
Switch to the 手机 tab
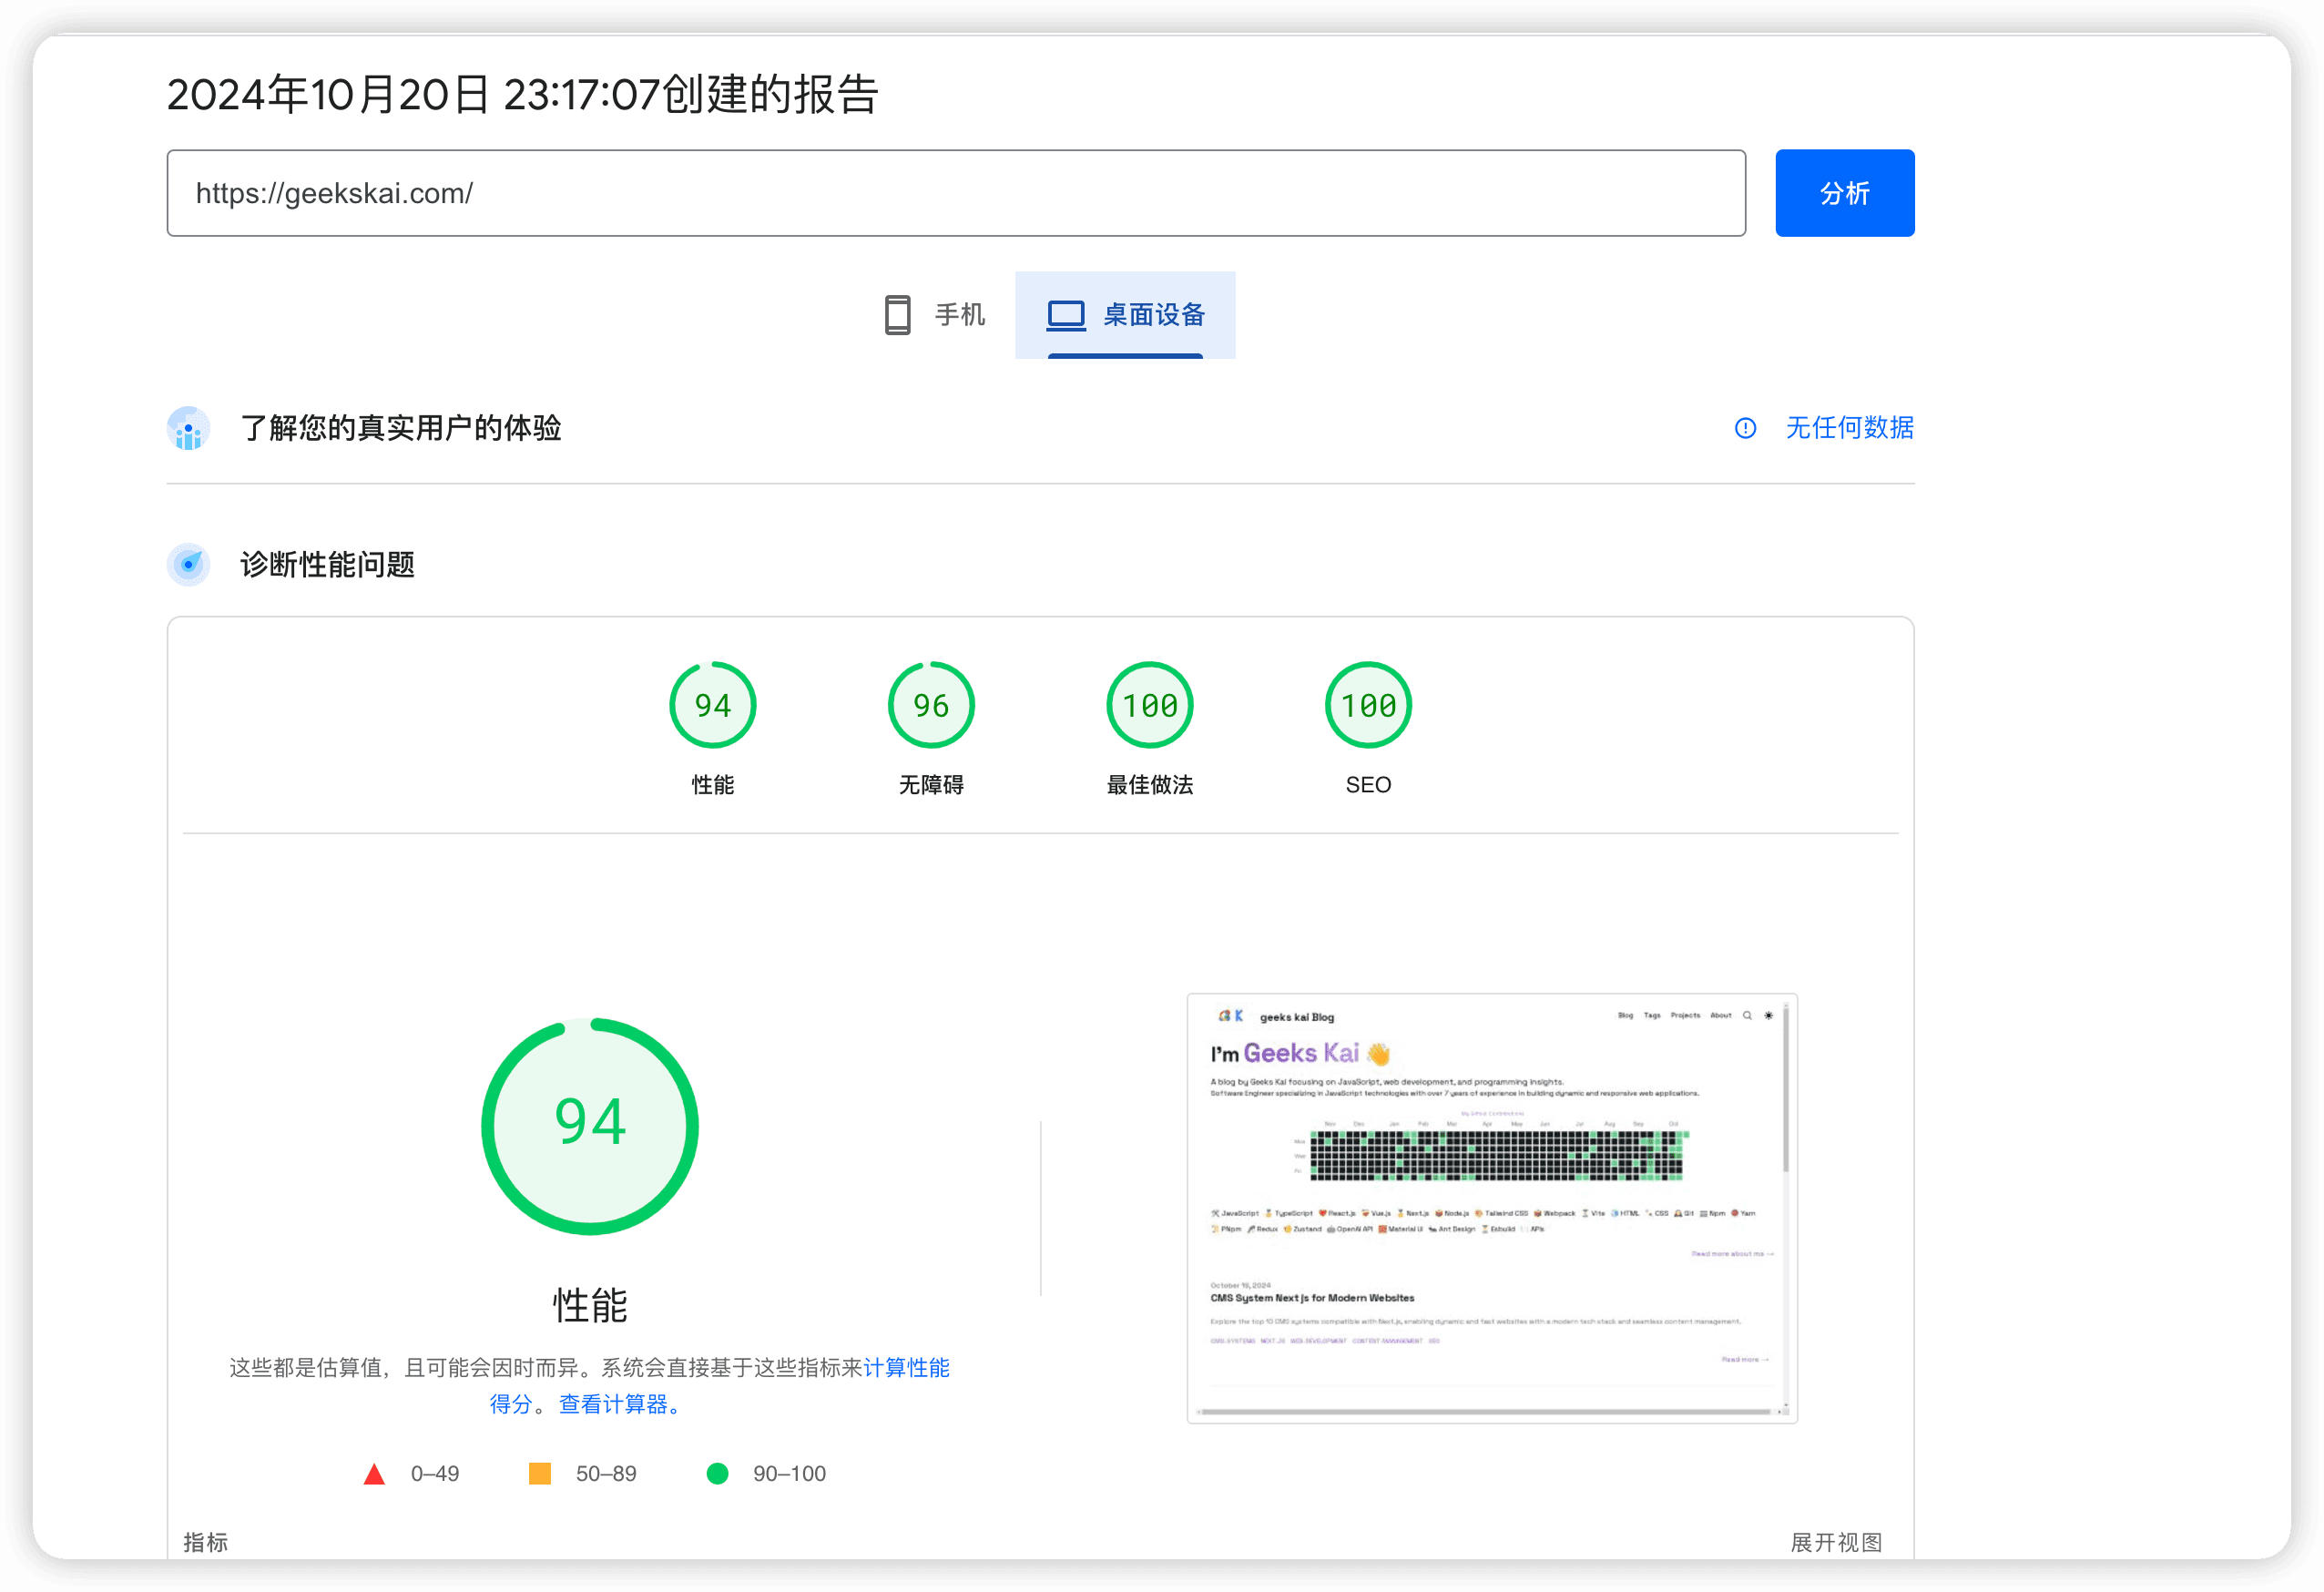[933, 314]
